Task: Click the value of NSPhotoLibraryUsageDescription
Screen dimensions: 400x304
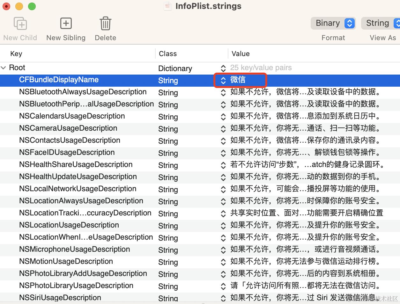Action: pyautogui.click(x=306, y=286)
